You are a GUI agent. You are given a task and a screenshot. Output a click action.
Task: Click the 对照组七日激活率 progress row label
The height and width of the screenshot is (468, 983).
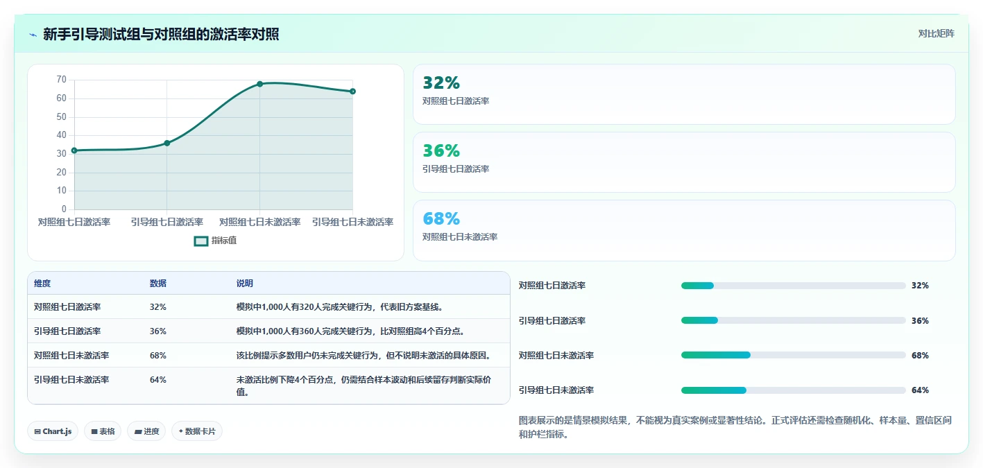[x=552, y=286]
